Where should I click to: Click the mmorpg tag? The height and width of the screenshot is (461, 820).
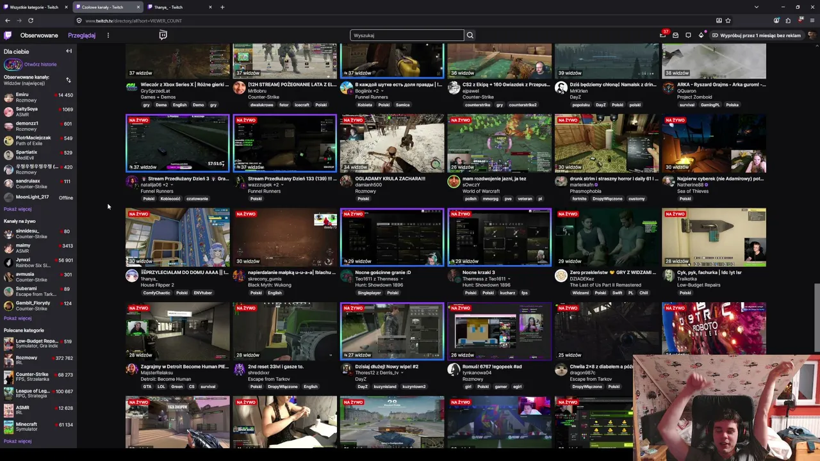(x=490, y=198)
